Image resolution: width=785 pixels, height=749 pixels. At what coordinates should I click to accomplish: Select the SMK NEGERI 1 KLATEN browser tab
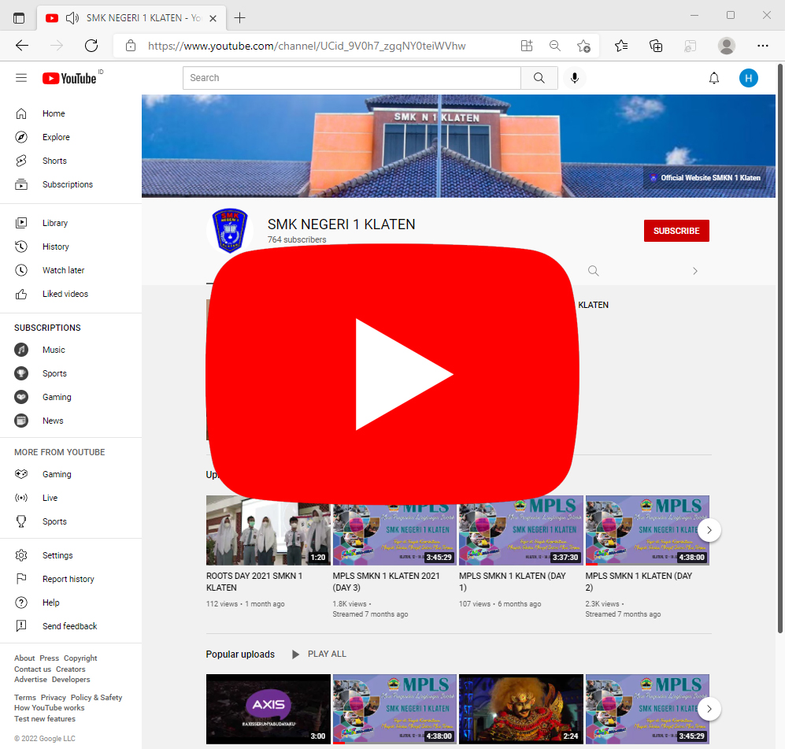pos(131,19)
